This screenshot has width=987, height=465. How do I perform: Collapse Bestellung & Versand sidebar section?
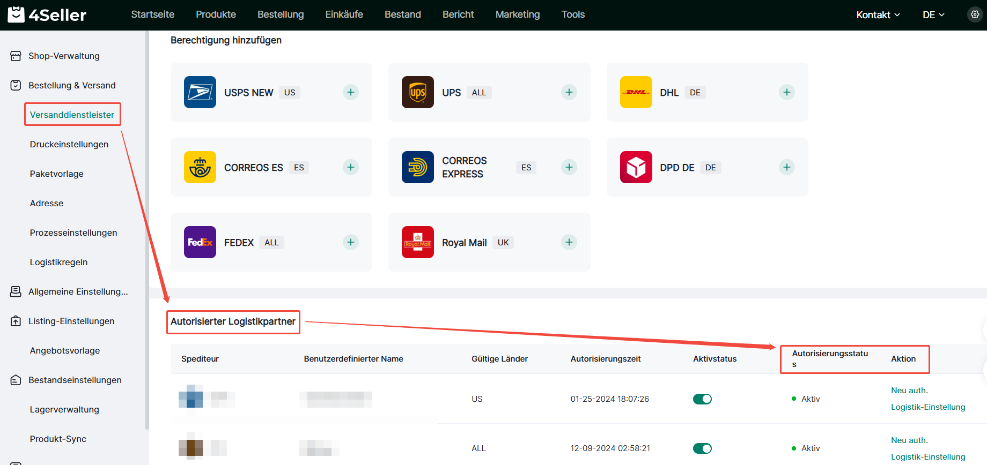[x=72, y=85]
